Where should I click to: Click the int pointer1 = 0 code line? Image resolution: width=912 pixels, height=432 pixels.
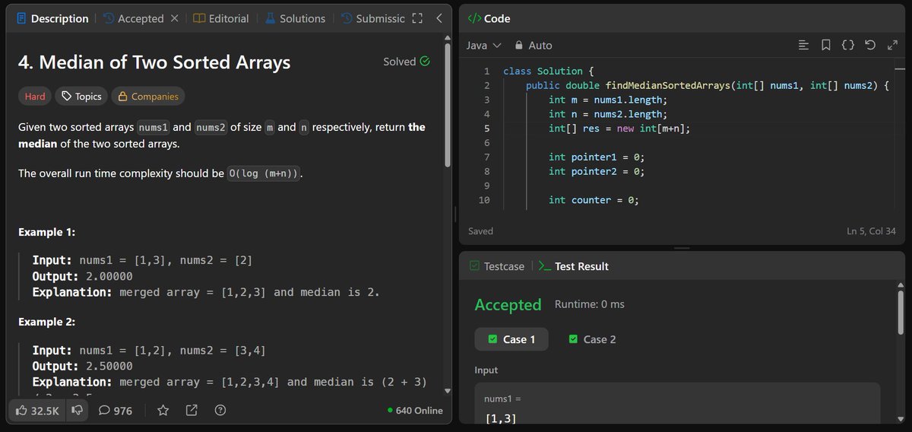pyautogui.click(x=597, y=157)
